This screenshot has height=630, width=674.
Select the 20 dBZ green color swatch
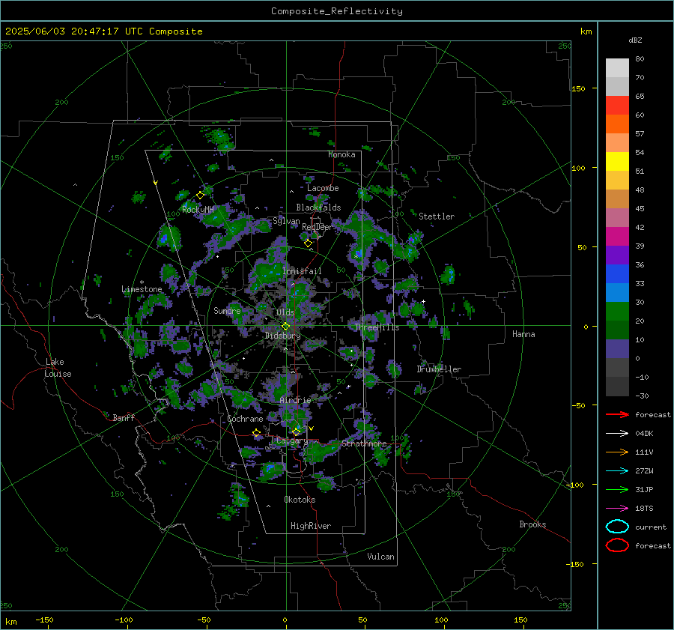[x=617, y=312]
